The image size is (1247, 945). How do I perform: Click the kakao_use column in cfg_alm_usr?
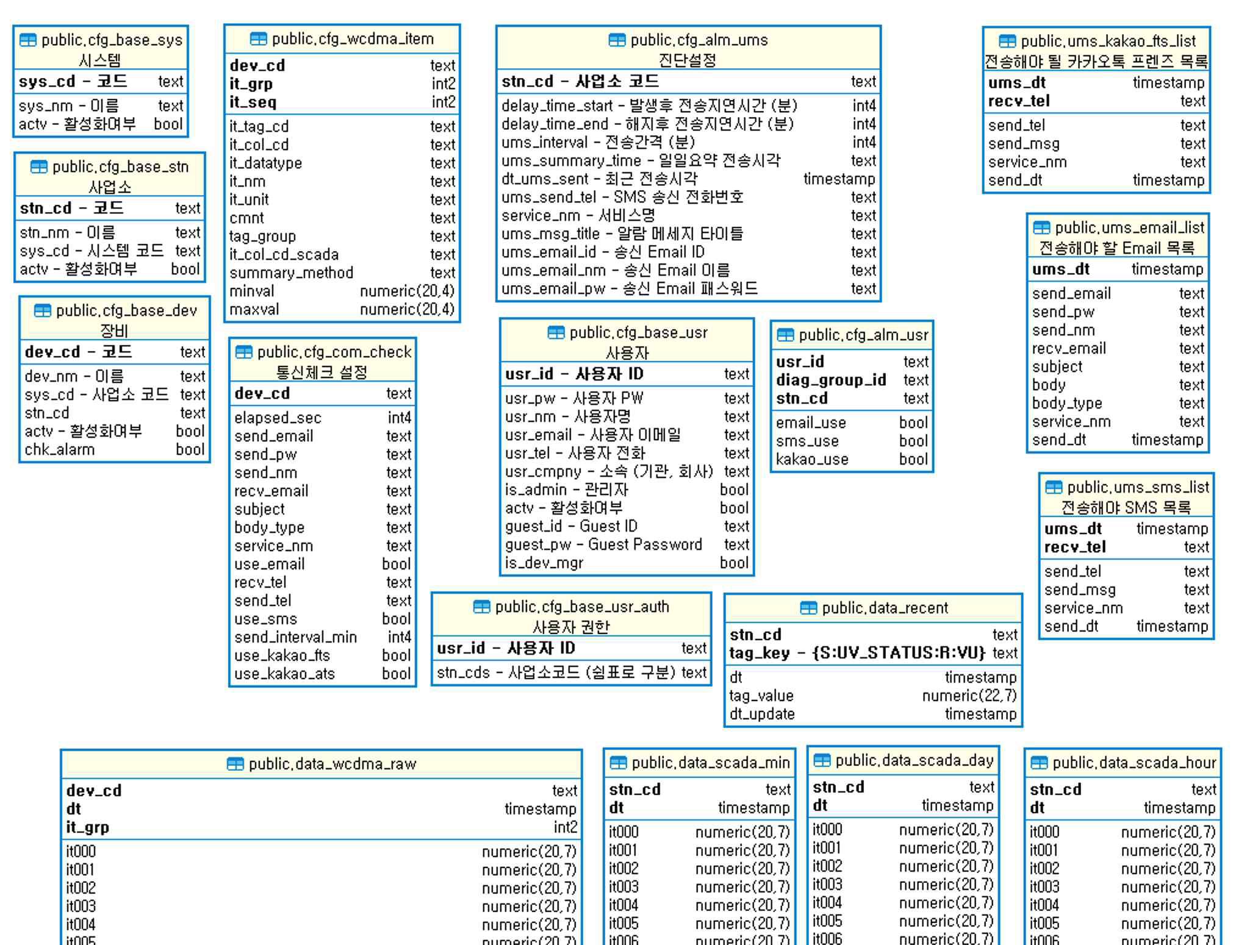[852, 460]
